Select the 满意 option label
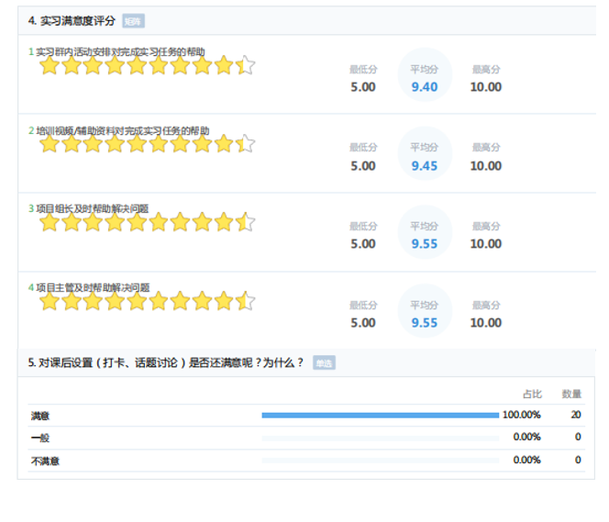This screenshot has width=609, height=522. tap(40, 416)
